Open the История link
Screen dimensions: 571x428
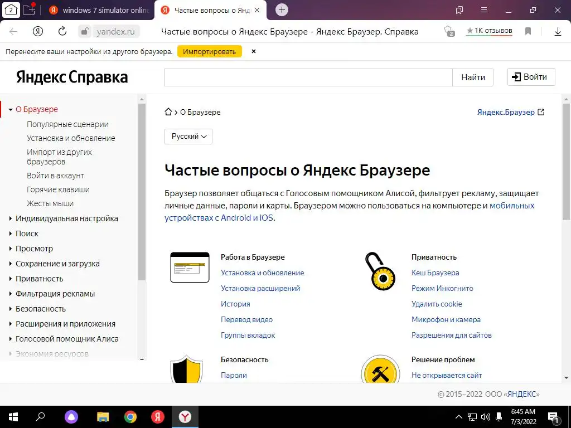tap(235, 304)
